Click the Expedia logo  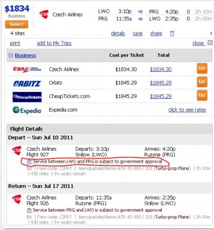[x=27, y=110]
